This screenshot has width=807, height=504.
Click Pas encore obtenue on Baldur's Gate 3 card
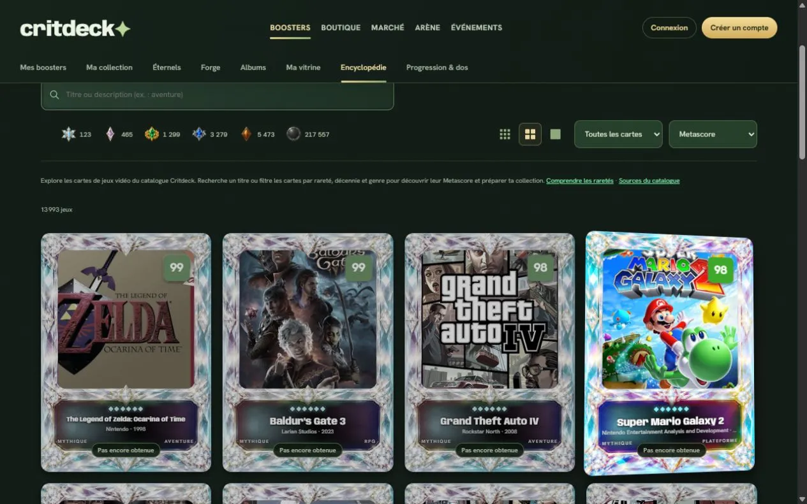[308, 450]
